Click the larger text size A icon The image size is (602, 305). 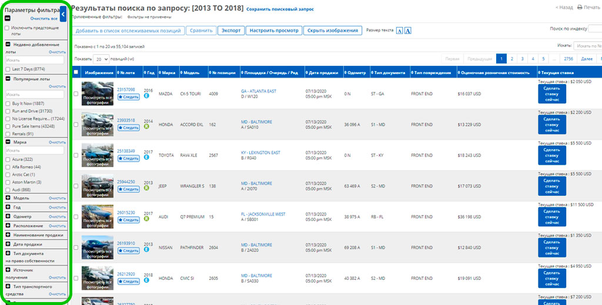[x=408, y=31]
